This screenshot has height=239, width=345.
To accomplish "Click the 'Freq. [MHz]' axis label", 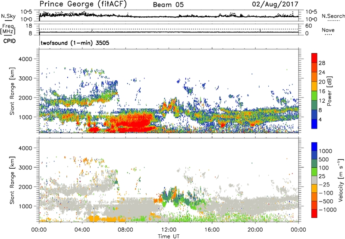I will [8, 29].
